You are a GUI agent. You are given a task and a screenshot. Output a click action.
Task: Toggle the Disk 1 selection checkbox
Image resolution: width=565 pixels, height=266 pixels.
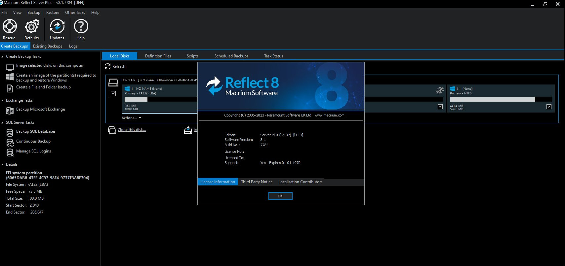[x=113, y=93]
